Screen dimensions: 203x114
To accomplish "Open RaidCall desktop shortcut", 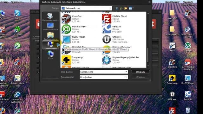I will (188, 96).
